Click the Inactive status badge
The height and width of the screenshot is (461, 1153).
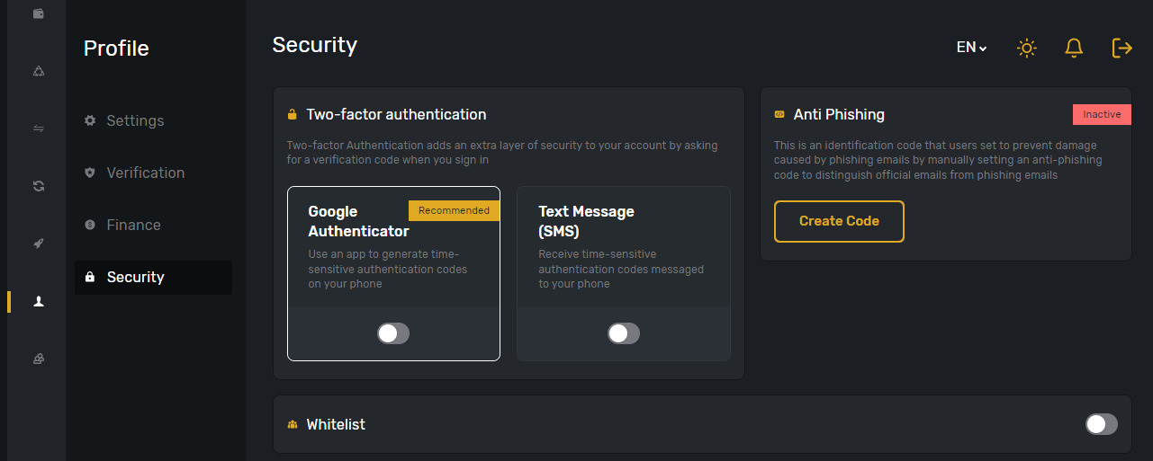pos(1102,114)
